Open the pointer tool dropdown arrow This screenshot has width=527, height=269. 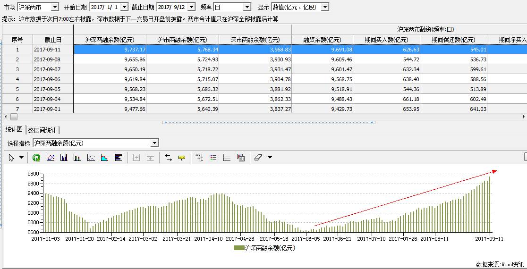pyautogui.click(x=22, y=158)
